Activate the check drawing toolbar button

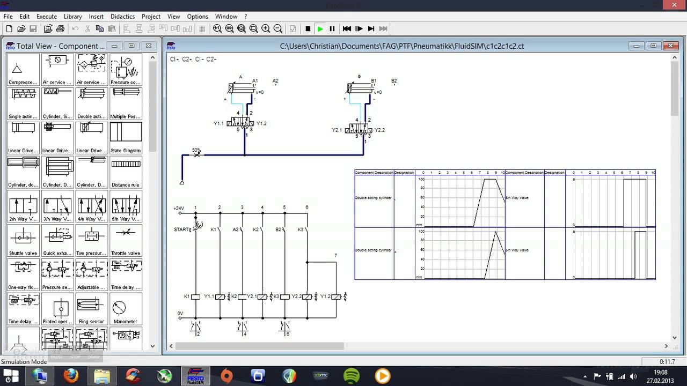(x=293, y=28)
